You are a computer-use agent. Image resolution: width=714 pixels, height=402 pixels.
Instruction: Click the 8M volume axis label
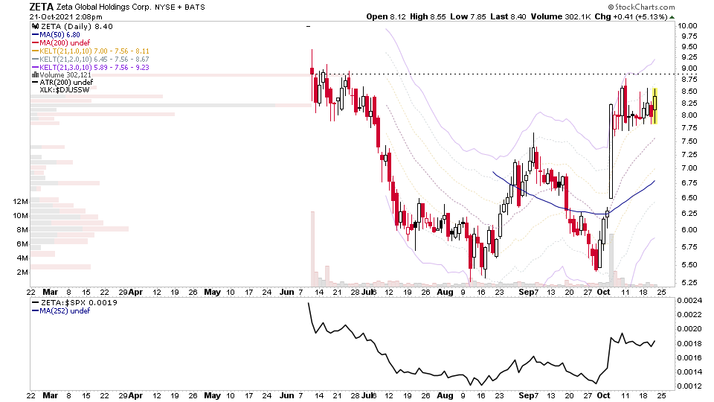(x=23, y=230)
